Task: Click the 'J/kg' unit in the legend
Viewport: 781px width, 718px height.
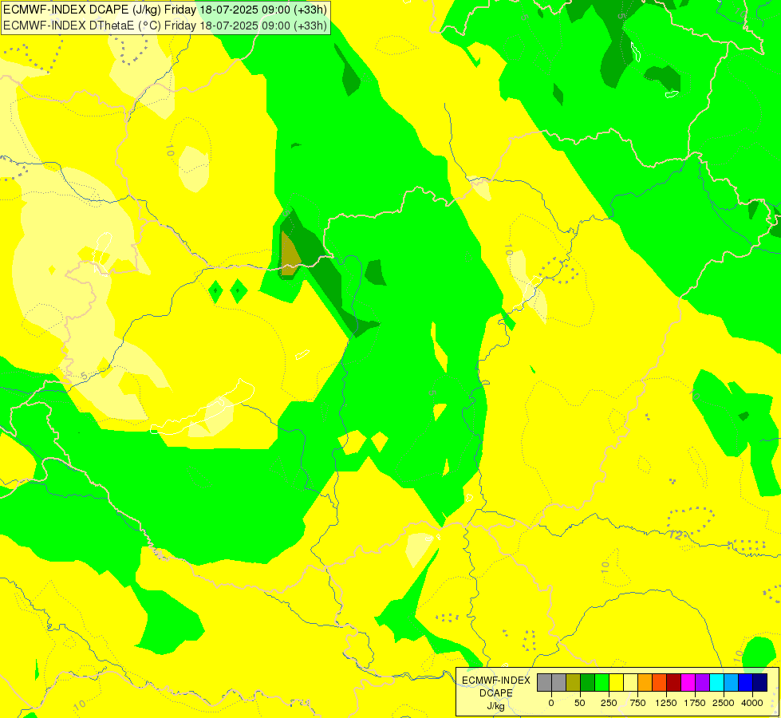Action: [x=496, y=706]
